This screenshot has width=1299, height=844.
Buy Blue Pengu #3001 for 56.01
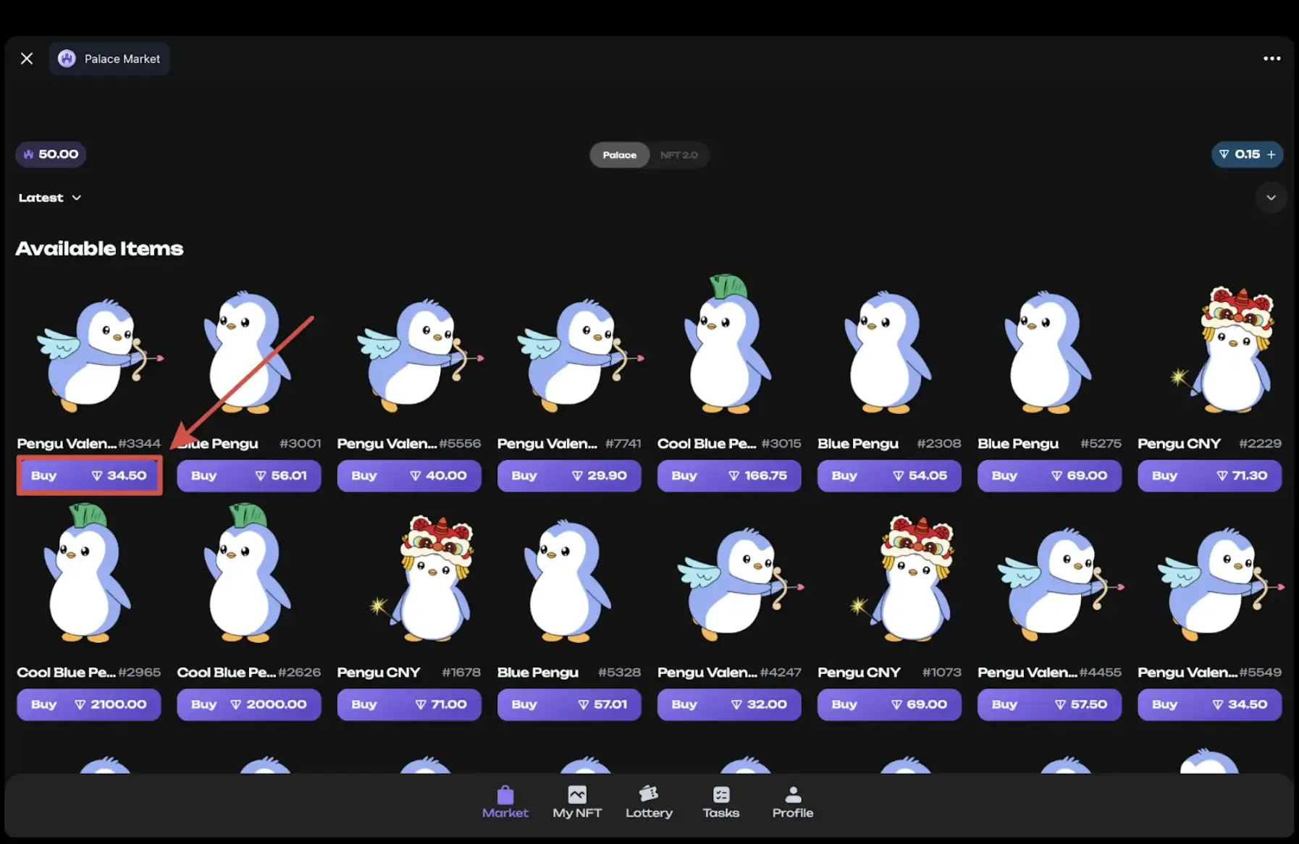click(248, 476)
